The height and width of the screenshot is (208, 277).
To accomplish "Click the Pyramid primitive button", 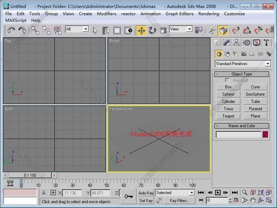I will coord(255,109).
